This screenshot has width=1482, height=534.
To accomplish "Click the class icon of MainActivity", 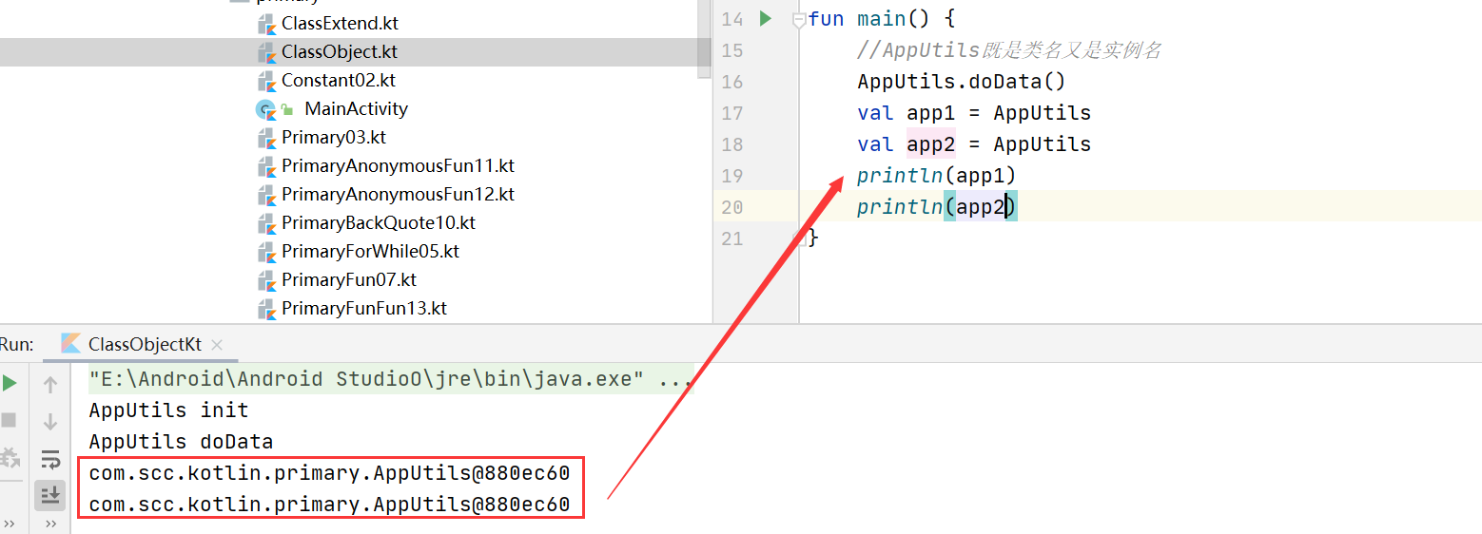I will pyautogui.click(x=266, y=109).
